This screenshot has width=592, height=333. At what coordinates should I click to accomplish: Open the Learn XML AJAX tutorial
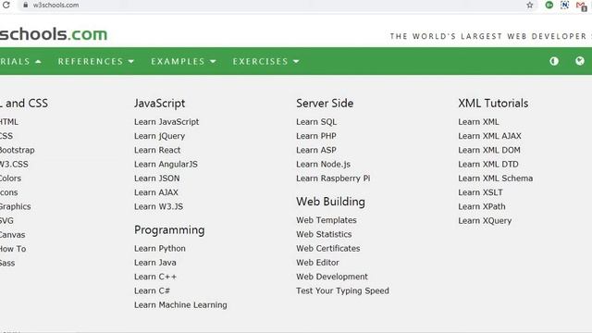coord(489,136)
